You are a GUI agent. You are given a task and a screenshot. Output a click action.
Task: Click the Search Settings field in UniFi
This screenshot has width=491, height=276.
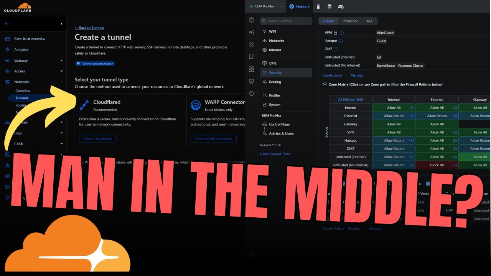pos(286,21)
